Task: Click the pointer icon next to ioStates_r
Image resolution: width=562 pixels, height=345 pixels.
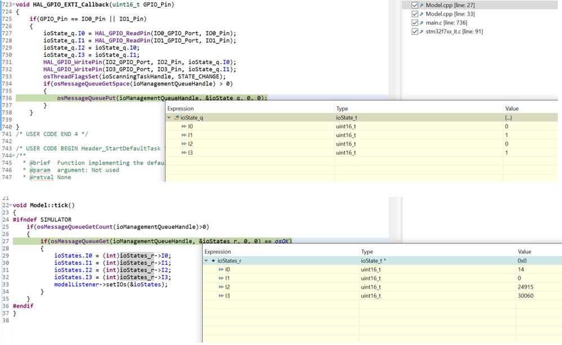Action: tap(213, 261)
